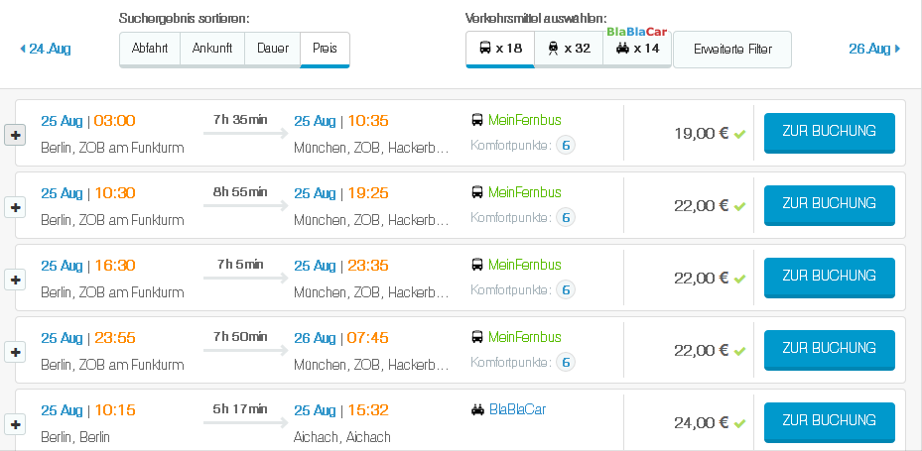Screen dimensions: 922x451
Task: Book the 24,00 € BlaBlaCar ride
Action: pyautogui.click(x=829, y=421)
